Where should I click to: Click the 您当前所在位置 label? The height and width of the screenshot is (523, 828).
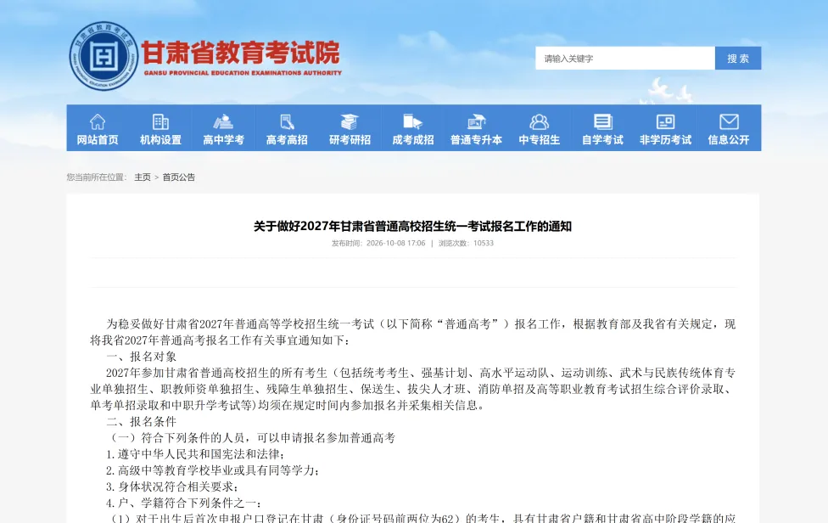[97, 177]
